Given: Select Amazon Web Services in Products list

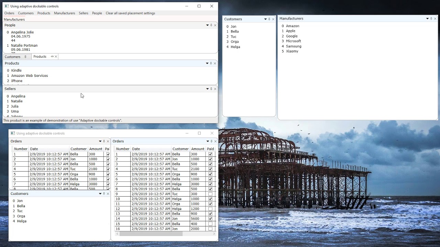Looking at the screenshot, I should (x=29, y=75).
